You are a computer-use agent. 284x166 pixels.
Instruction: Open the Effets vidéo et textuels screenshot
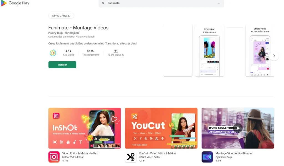click(260, 51)
